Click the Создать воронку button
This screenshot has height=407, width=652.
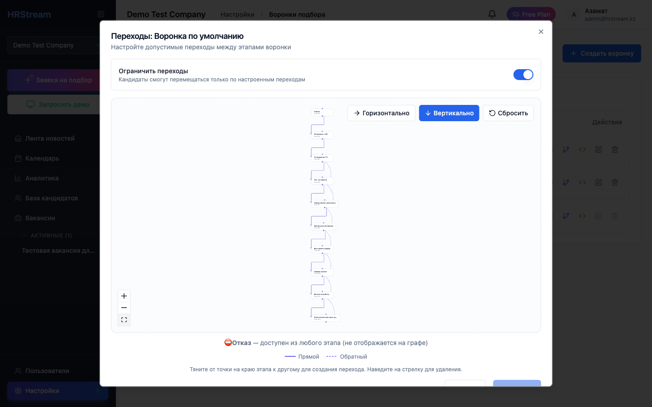[x=602, y=53]
